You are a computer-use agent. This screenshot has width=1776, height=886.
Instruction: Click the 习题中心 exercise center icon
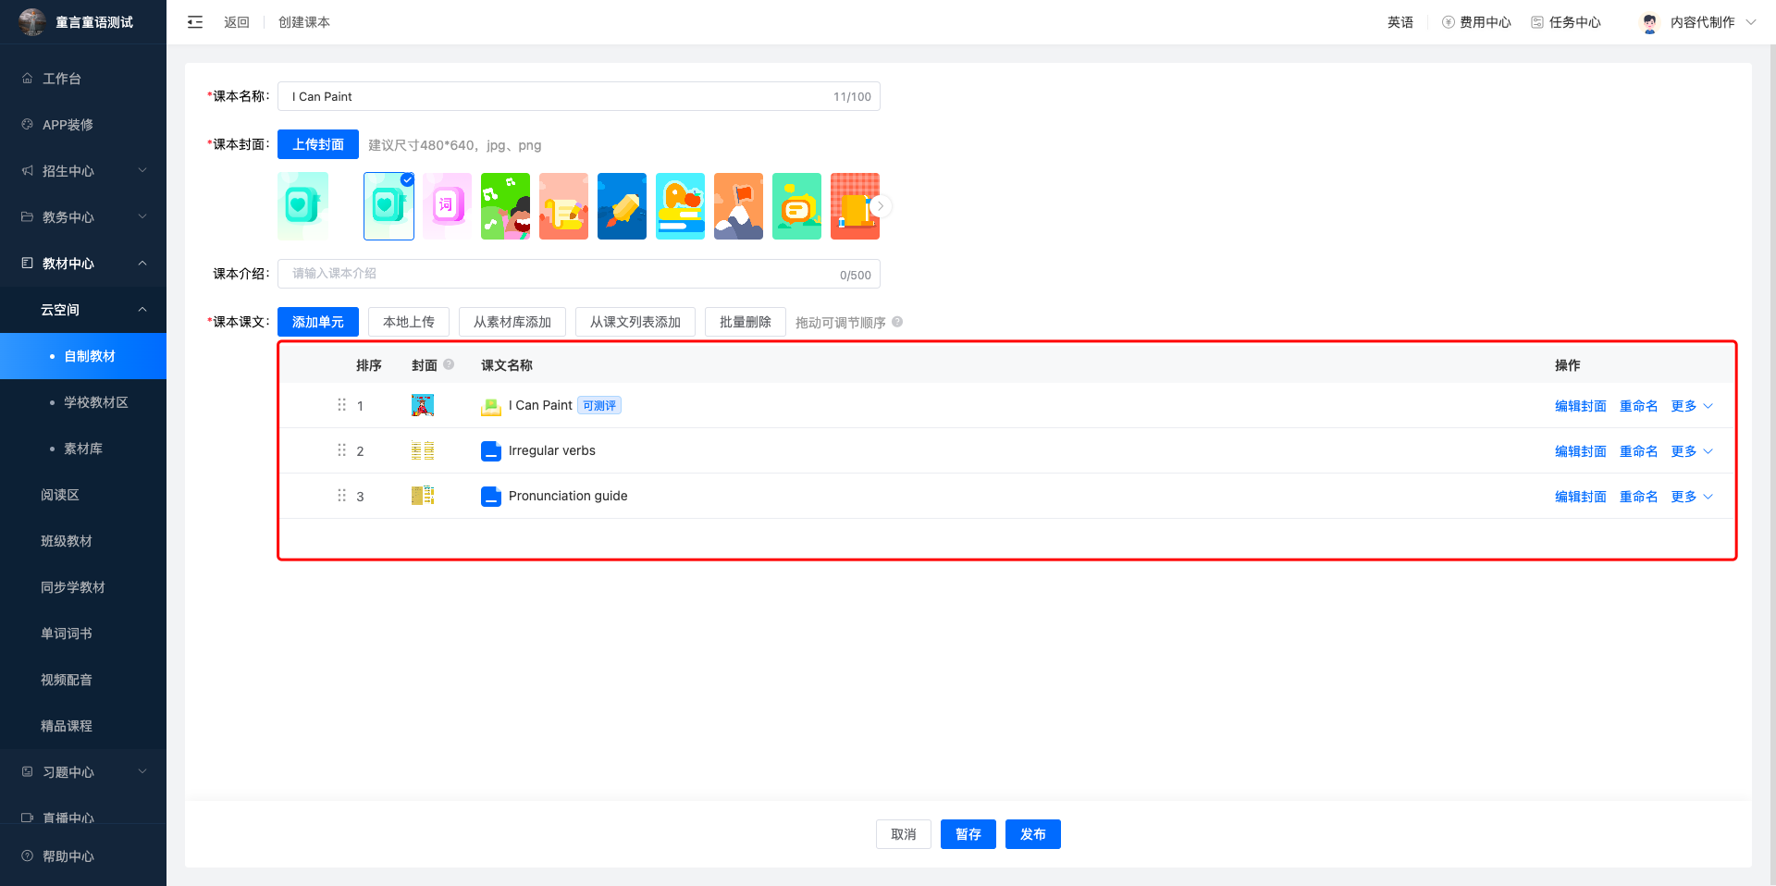(x=28, y=771)
